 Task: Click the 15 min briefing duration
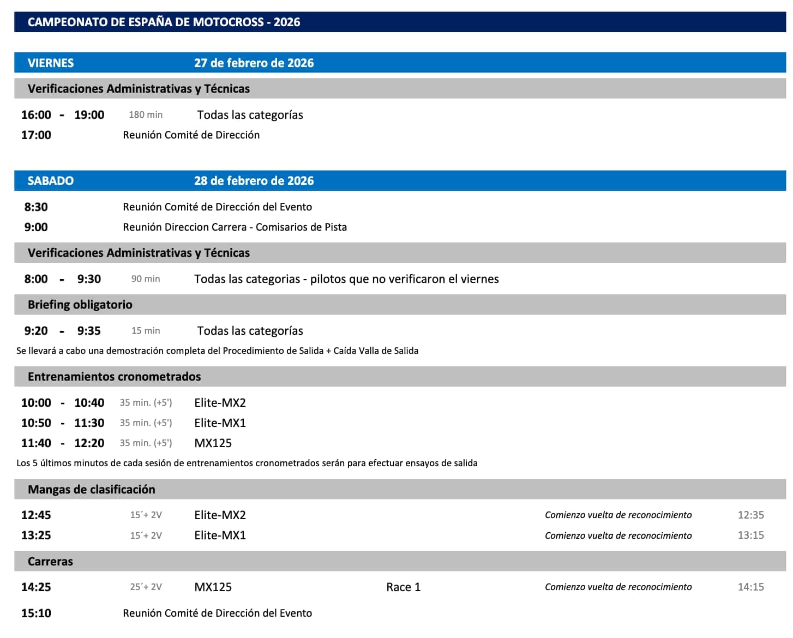tap(146, 331)
